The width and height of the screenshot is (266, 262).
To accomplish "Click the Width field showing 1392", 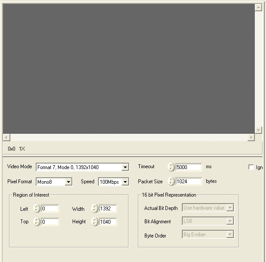I will 108,208.
